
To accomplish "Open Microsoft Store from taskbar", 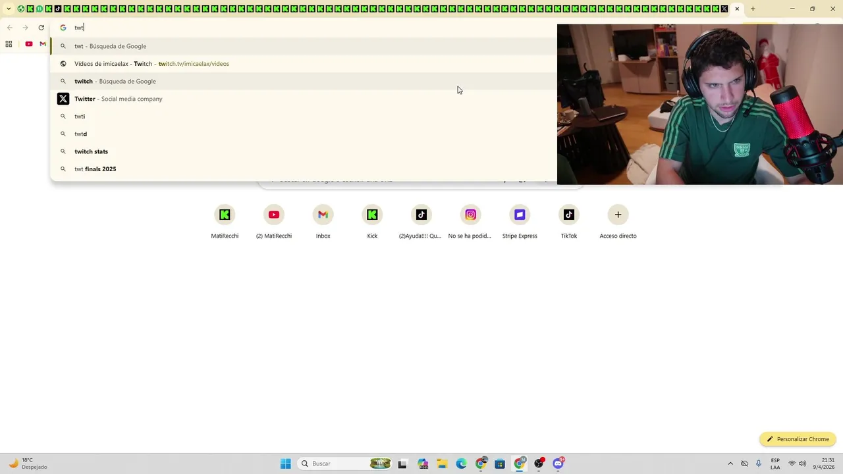I will pyautogui.click(x=500, y=463).
